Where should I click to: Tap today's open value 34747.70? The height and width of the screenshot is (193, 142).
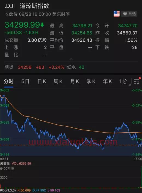(x=128, y=26)
